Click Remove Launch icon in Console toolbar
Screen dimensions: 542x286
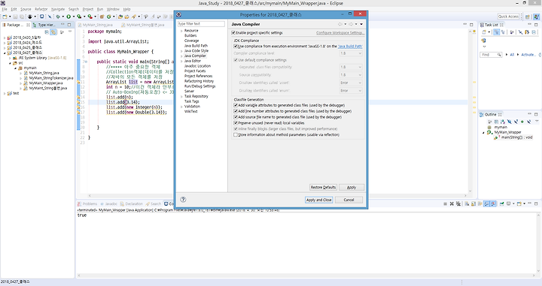452,203
